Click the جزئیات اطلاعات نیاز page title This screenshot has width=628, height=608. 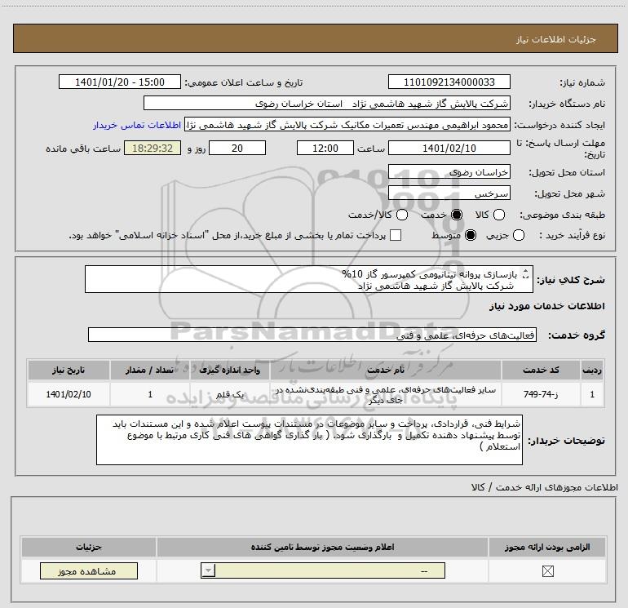tap(556, 39)
